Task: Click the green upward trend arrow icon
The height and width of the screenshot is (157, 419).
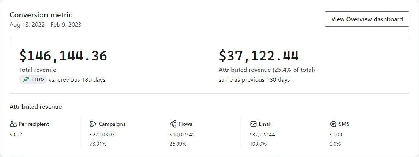Action: tap(25, 79)
